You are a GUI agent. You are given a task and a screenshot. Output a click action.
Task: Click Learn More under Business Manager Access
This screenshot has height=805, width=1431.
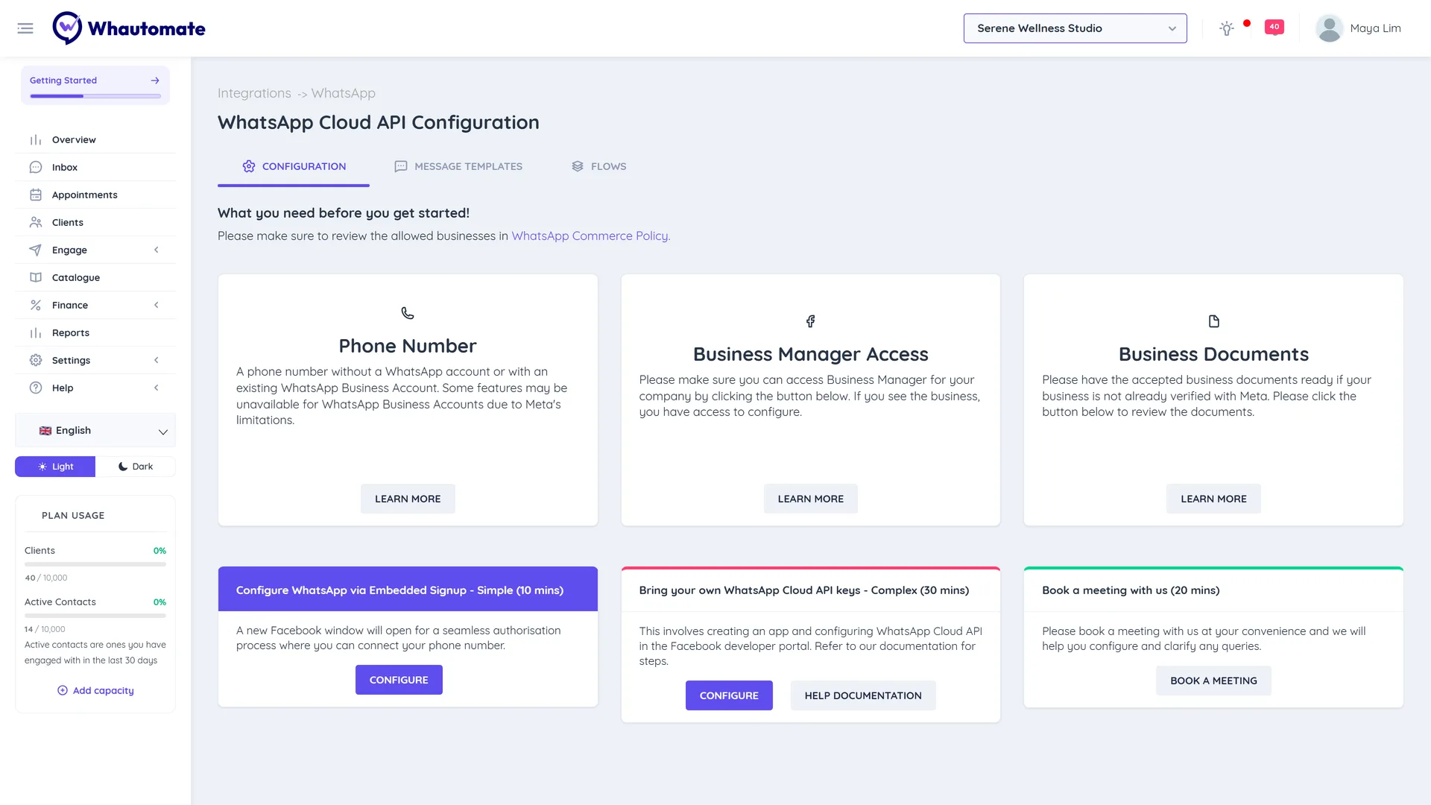(x=811, y=499)
